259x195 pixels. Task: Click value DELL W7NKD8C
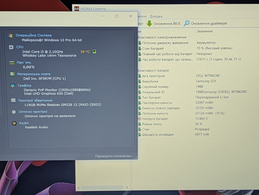coord(208,75)
